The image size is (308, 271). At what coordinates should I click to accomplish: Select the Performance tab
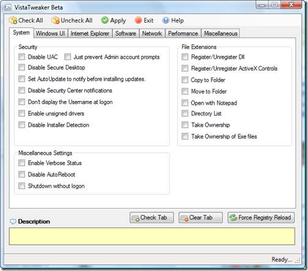183,34
